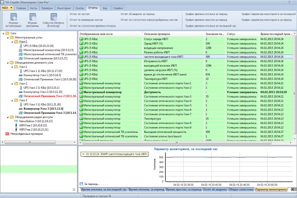This screenshot has height=198, width=297.
Task: Open События Windows (EventLog)
Action: tap(53, 20)
